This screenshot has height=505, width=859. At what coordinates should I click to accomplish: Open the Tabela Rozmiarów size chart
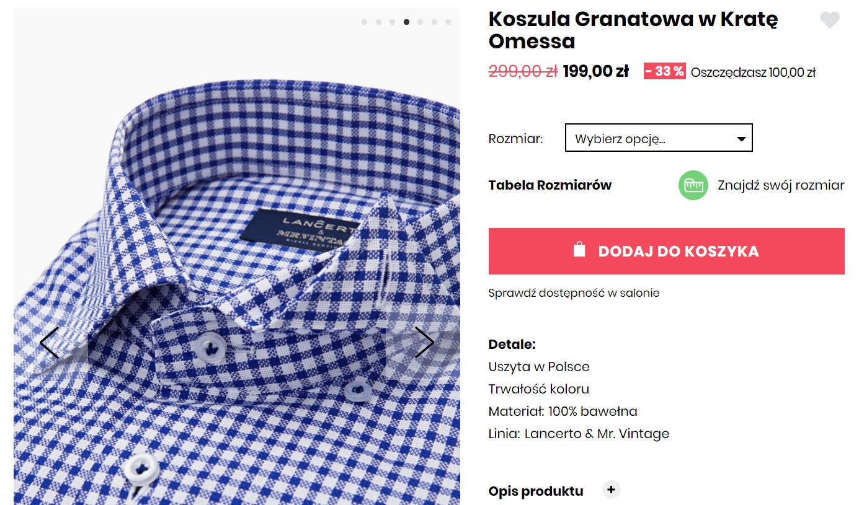[550, 185]
